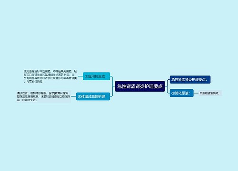Image resolution: width=238 pixels, height=171 pixels.
Task: Click the leaf note attached to ②简化尿液
Action: point(210,93)
